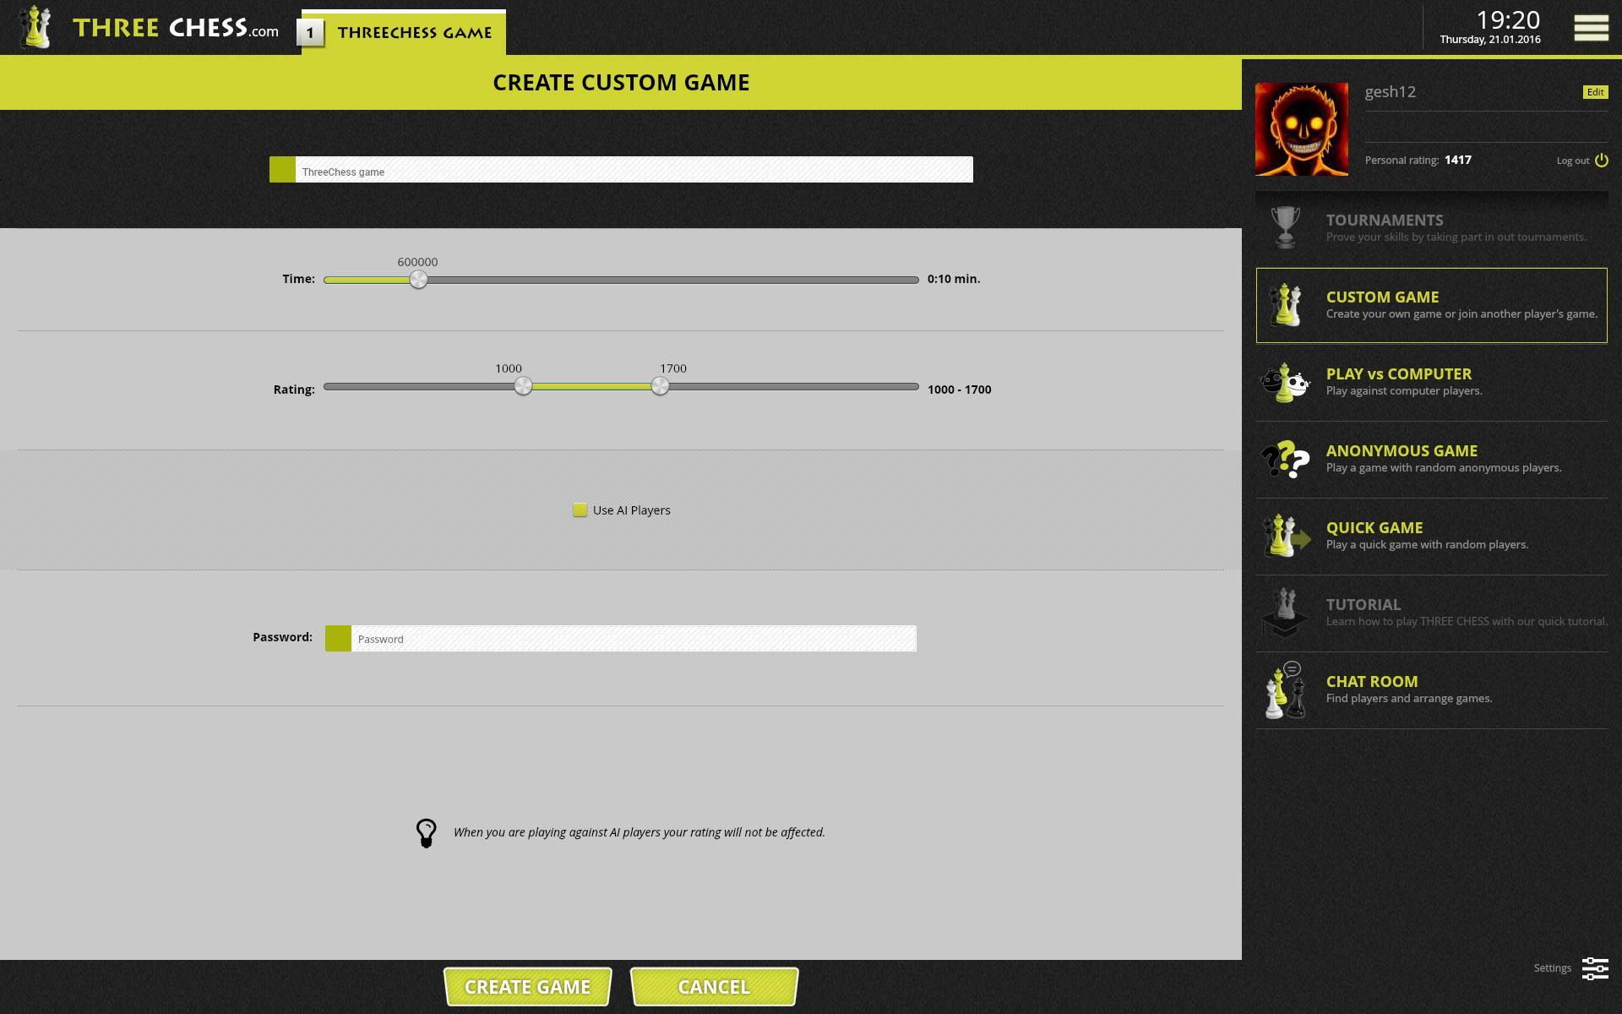Select Play vs Computer icon
The width and height of the screenshot is (1622, 1014).
coord(1285,383)
